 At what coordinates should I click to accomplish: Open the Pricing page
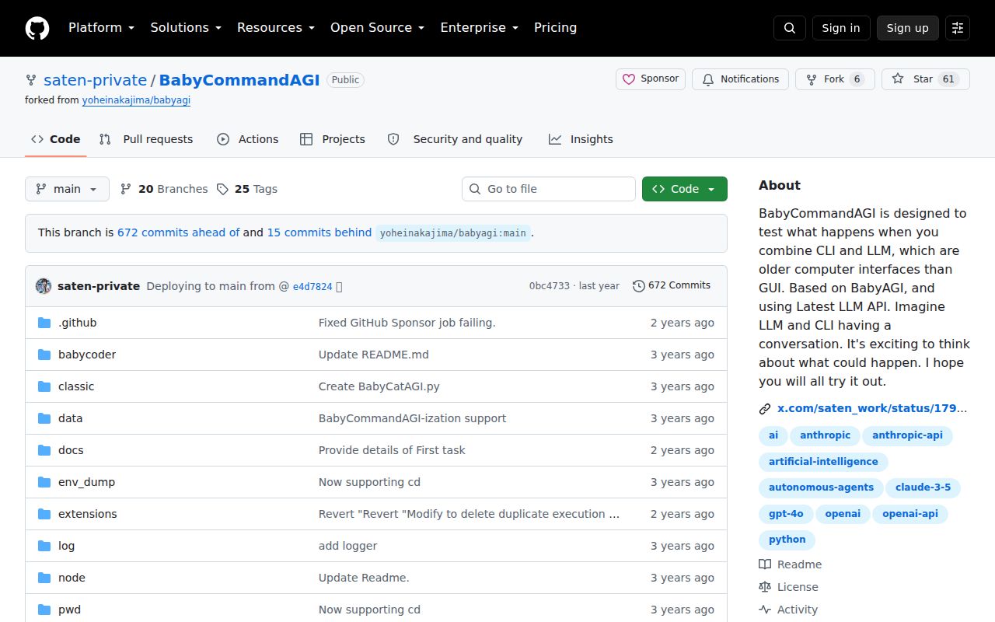coord(556,28)
